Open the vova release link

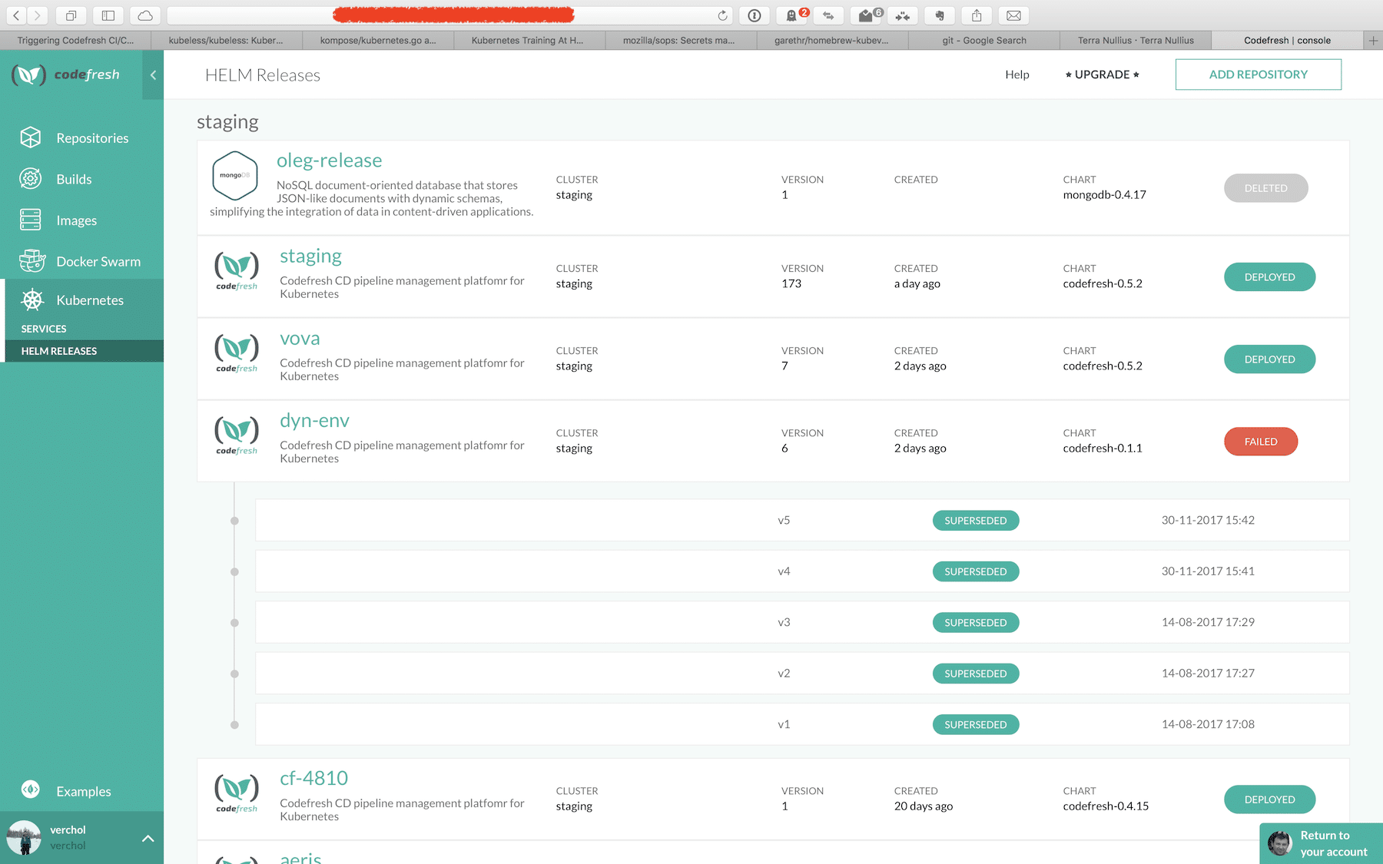coord(300,339)
